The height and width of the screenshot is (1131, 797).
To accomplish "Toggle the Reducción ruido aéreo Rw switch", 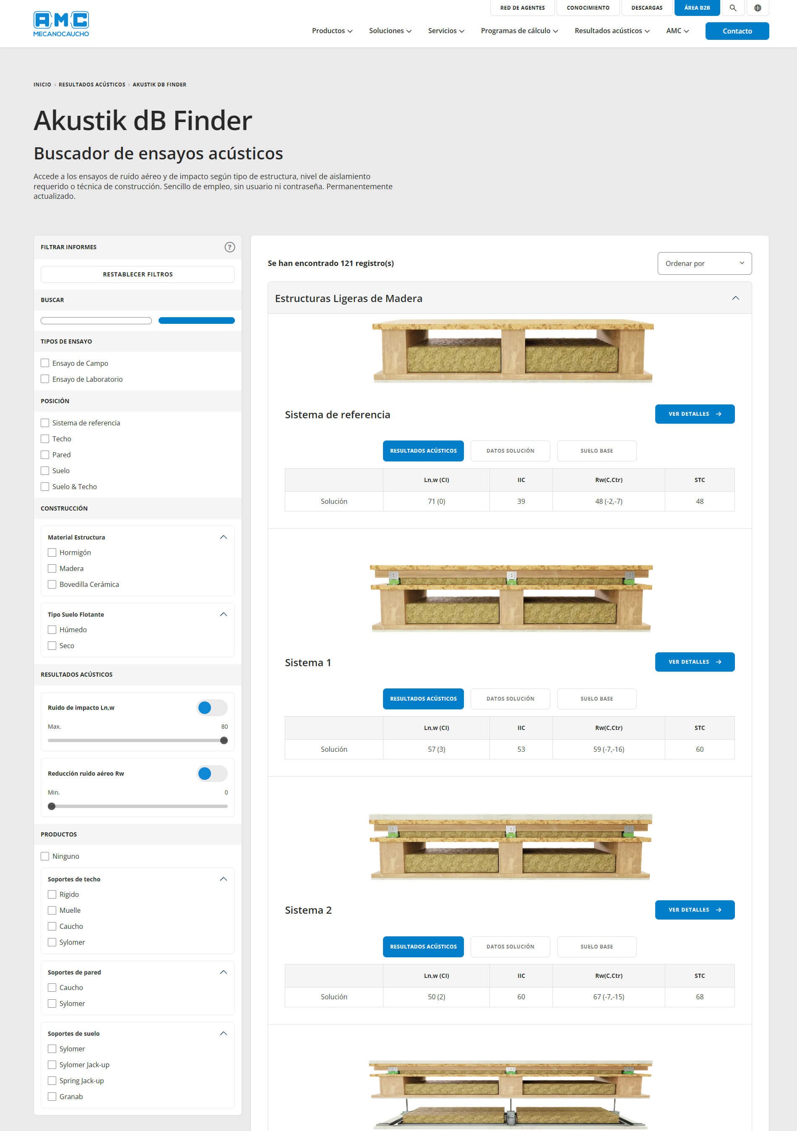I will pyautogui.click(x=212, y=774).
